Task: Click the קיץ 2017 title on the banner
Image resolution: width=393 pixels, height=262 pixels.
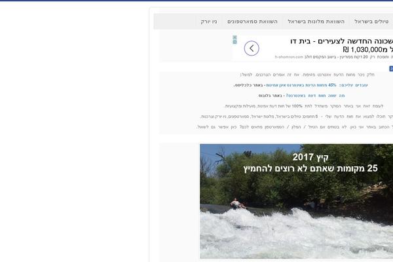Action: [x=310, y=157]
